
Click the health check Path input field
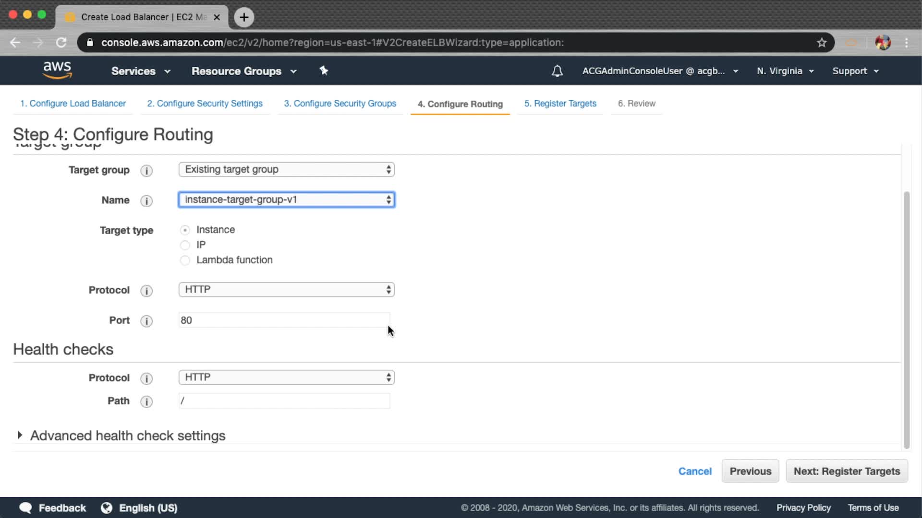tap(284, 401)
